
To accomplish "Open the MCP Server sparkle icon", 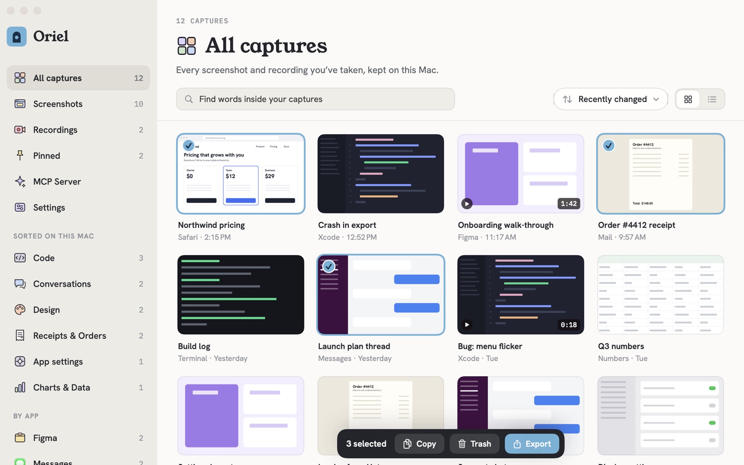I will 20,181.
